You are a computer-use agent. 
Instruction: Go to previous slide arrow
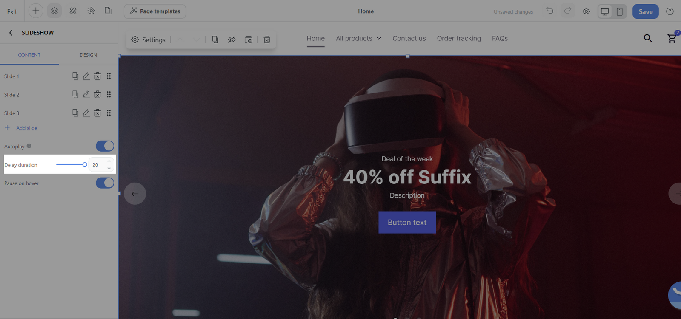coord(135,194)
